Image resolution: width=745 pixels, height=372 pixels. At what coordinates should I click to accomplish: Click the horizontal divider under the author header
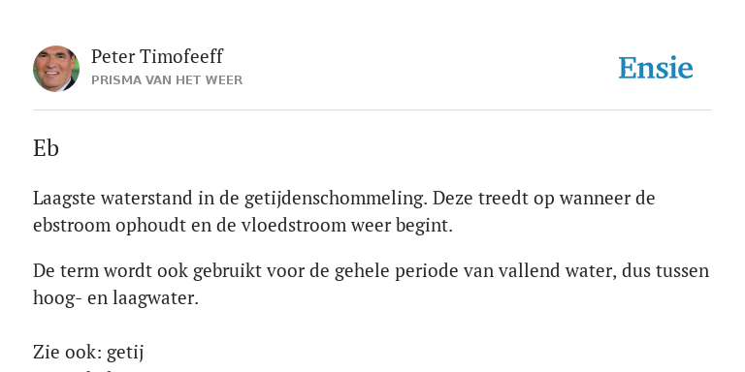pos(372,110)
